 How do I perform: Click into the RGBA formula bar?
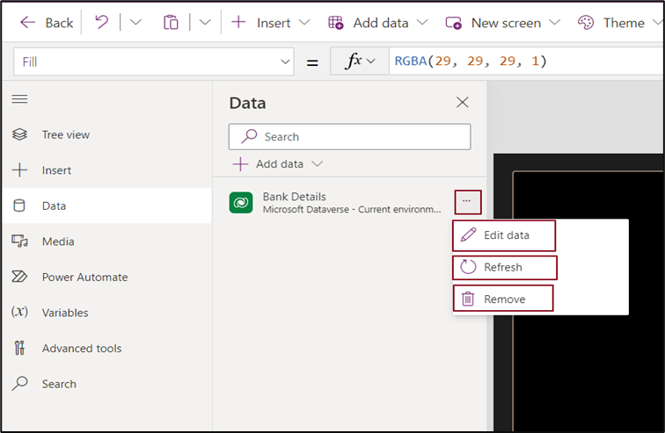click(x=526, y=61)
